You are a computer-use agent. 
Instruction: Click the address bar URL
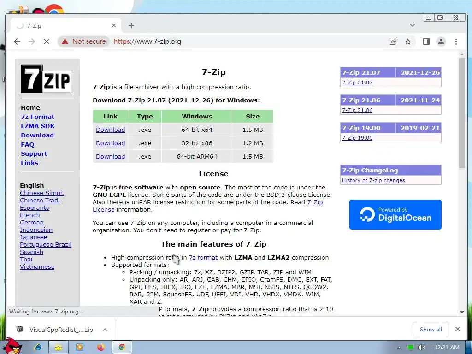147,41
